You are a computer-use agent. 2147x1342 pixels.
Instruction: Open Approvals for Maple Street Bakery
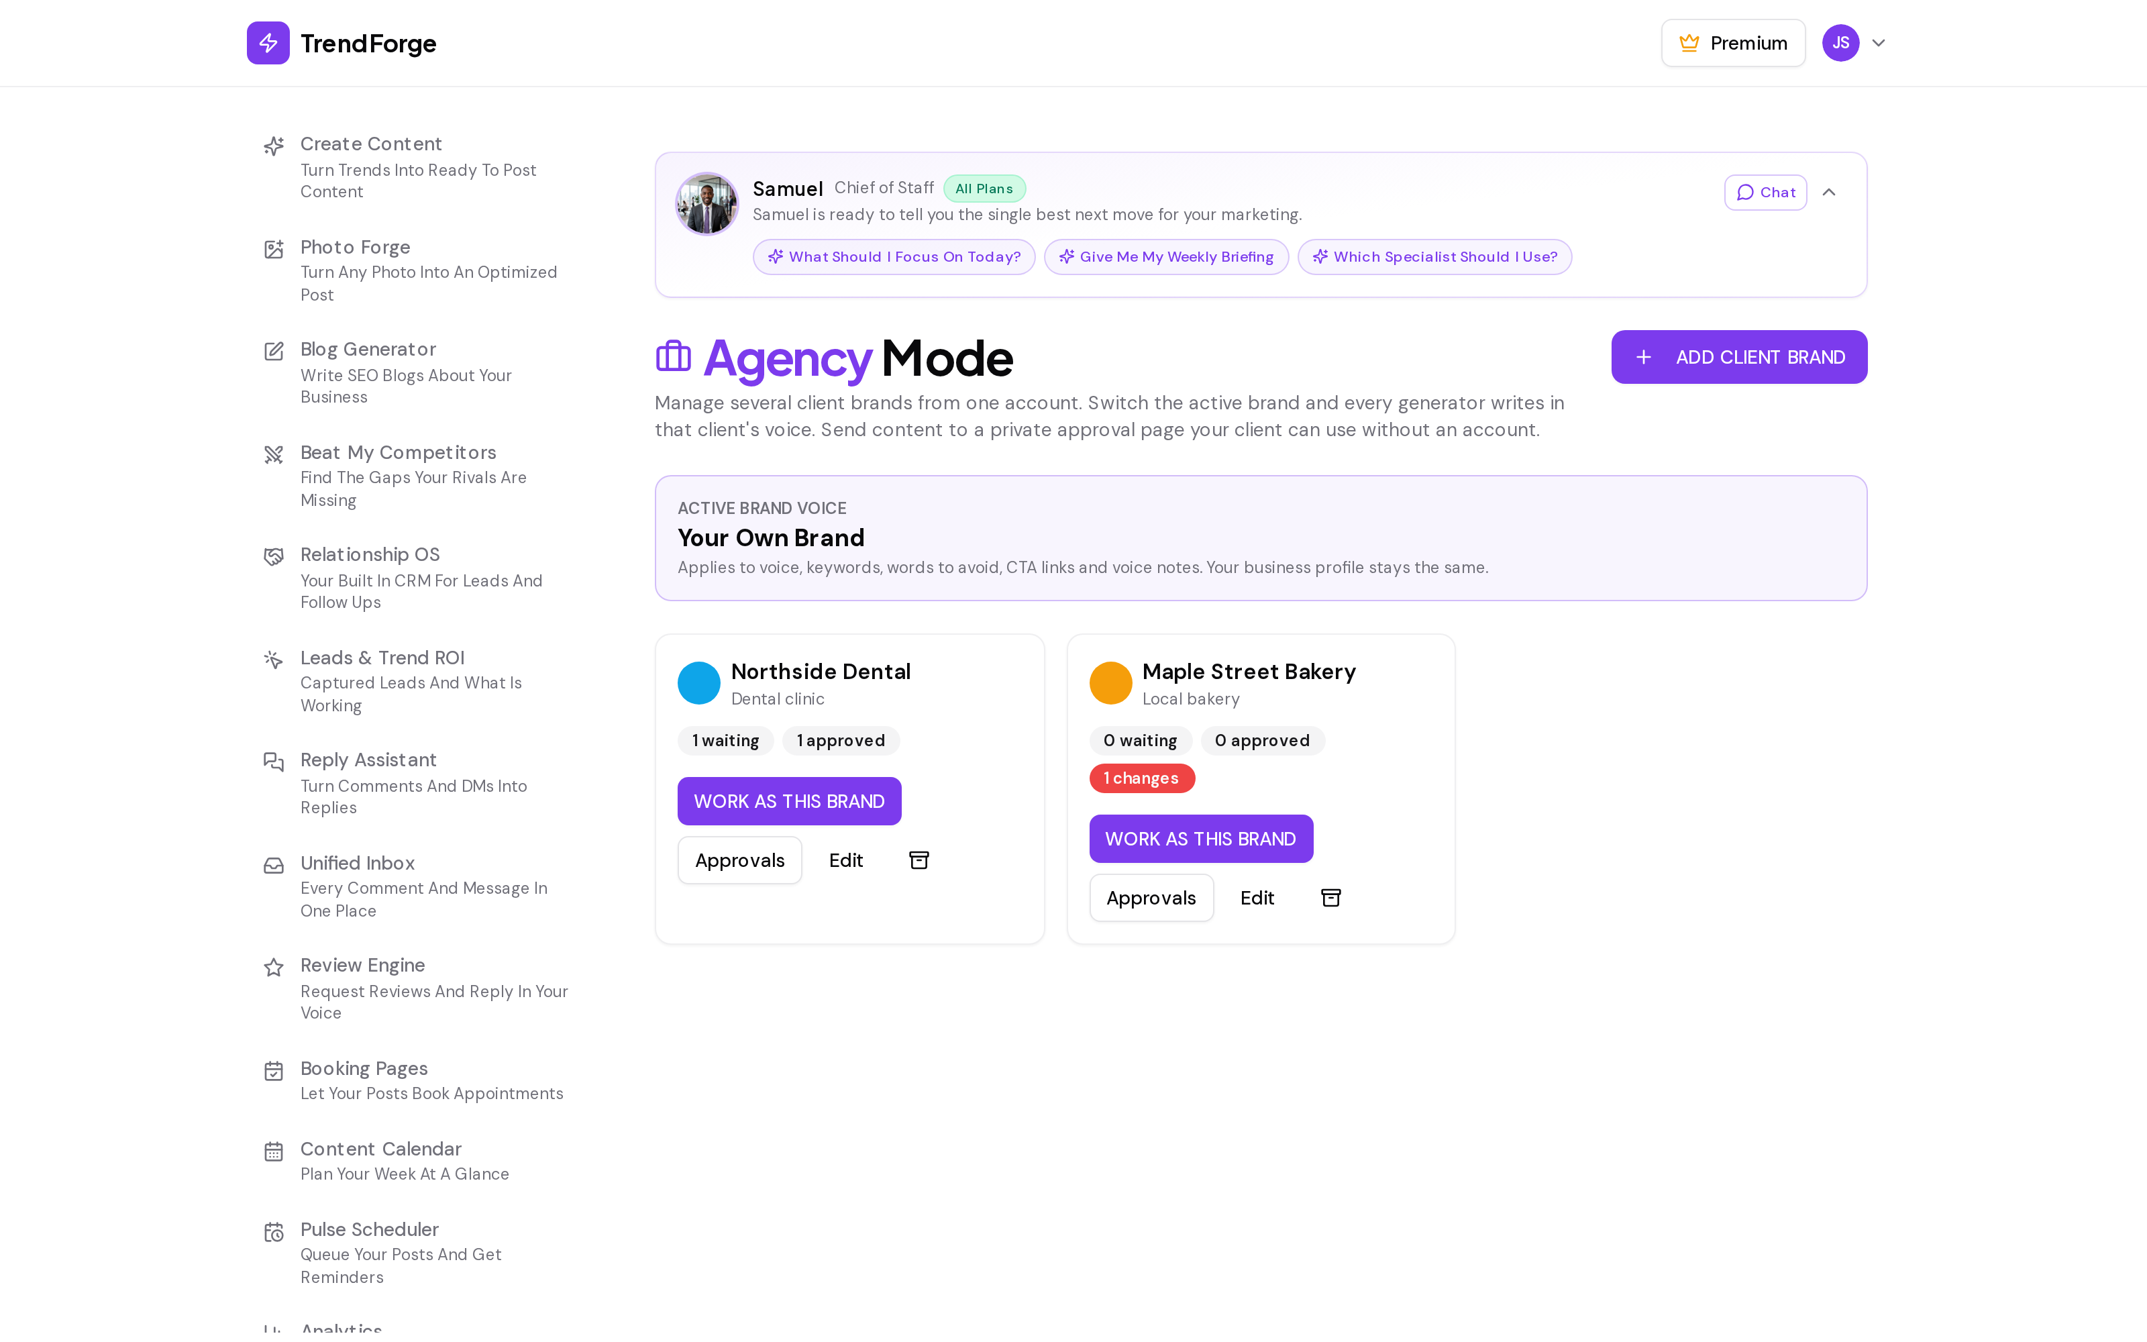click(1151, 897)
